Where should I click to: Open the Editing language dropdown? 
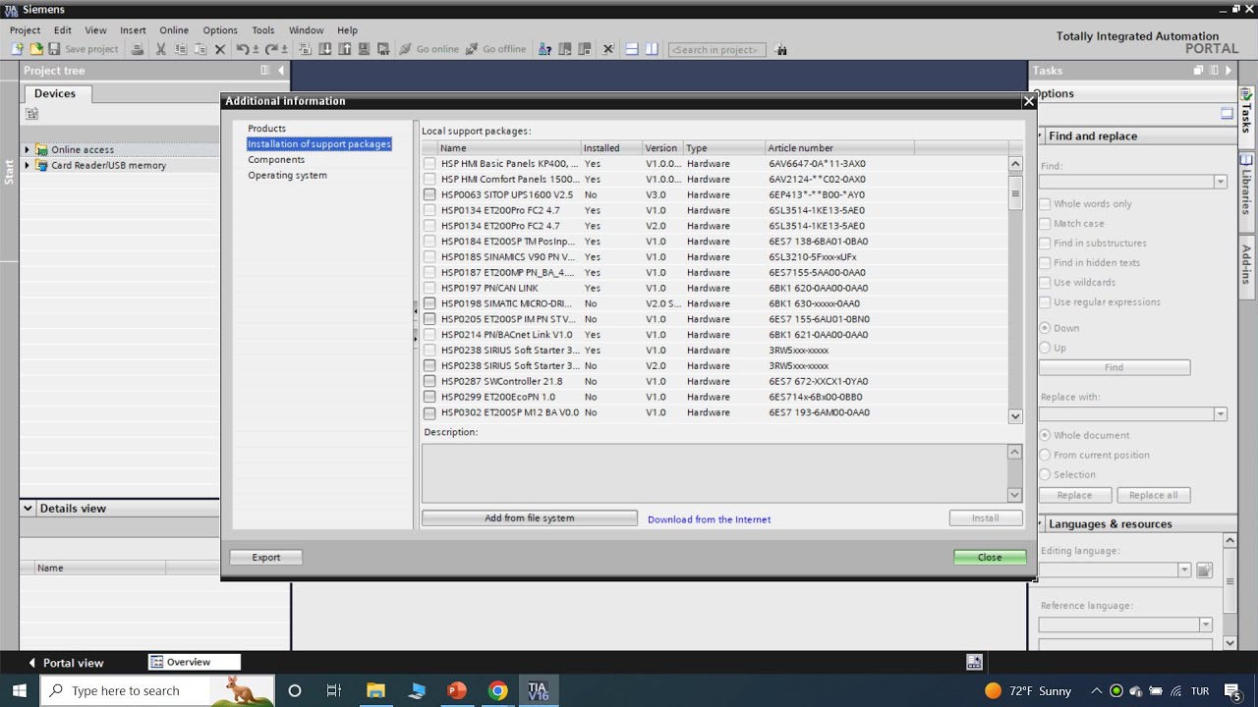pos(1184,571)
